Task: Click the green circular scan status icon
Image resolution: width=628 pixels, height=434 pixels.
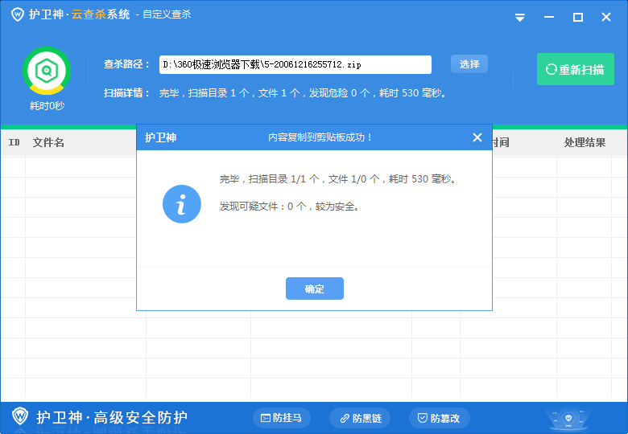Action: [47, 71]
